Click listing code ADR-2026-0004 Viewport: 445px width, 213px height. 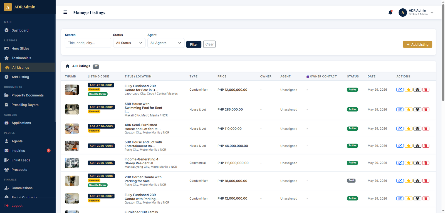(x=101, y=146)
